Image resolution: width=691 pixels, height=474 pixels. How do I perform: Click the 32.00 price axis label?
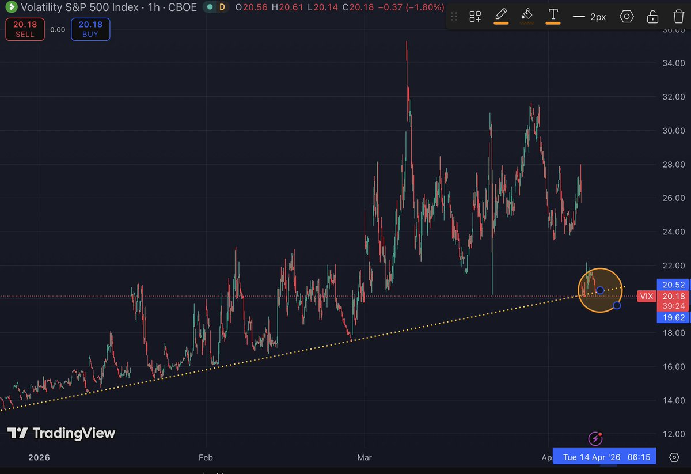click(673, 97)
